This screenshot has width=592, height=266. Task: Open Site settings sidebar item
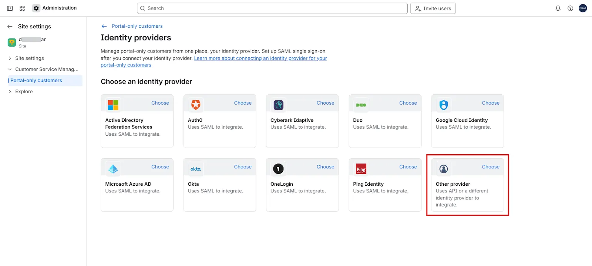pos(30,58)
